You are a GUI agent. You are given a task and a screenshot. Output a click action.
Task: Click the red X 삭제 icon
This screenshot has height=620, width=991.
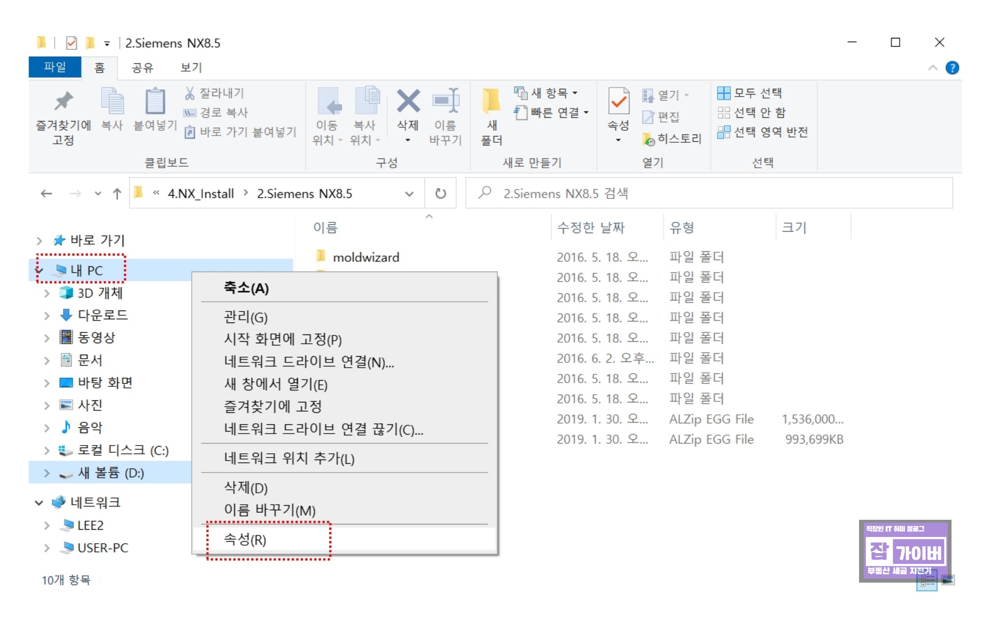tap(408, 101)
